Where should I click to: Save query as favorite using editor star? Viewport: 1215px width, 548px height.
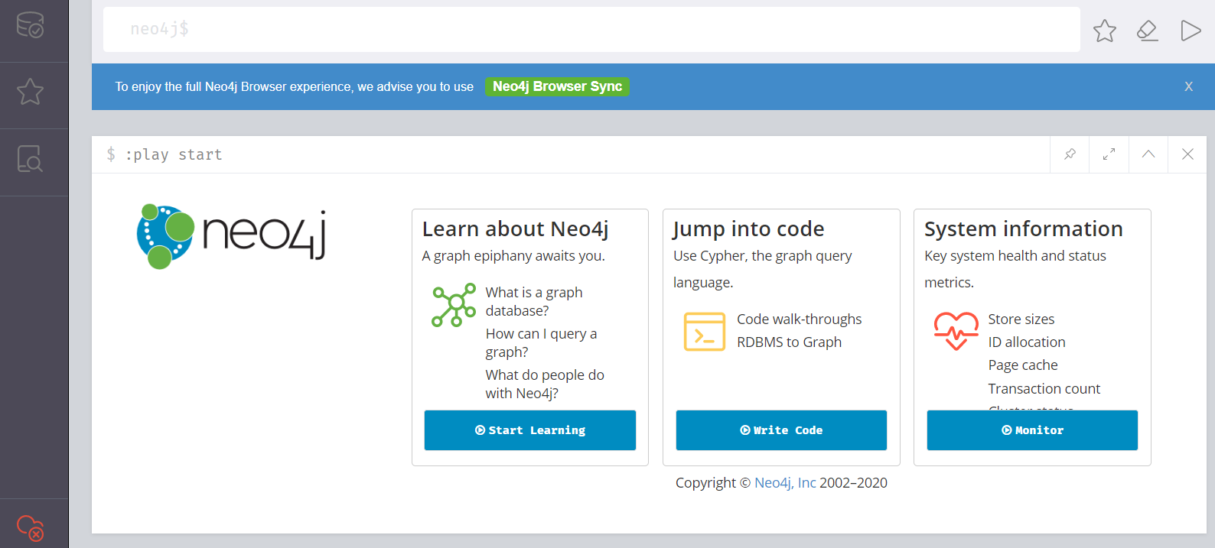pyautogui.click(x=1104, y=31)
